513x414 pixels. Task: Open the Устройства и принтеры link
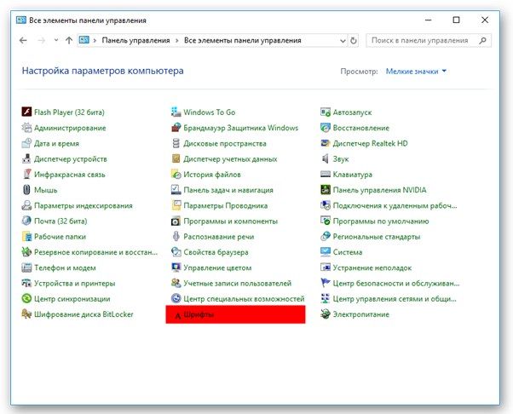coord(75,283)
